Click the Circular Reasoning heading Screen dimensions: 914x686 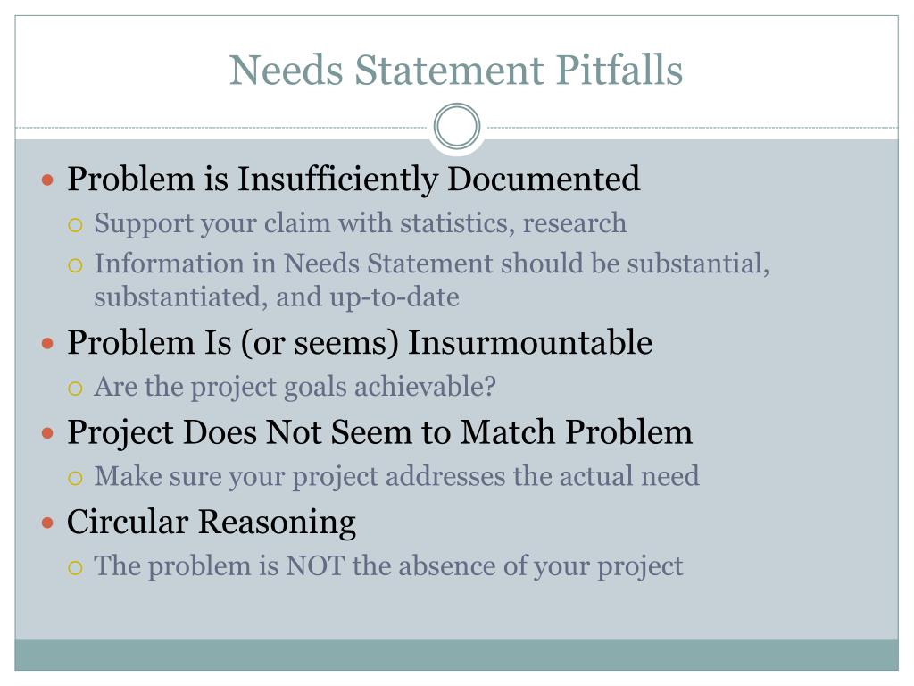[x=211, y=522]
